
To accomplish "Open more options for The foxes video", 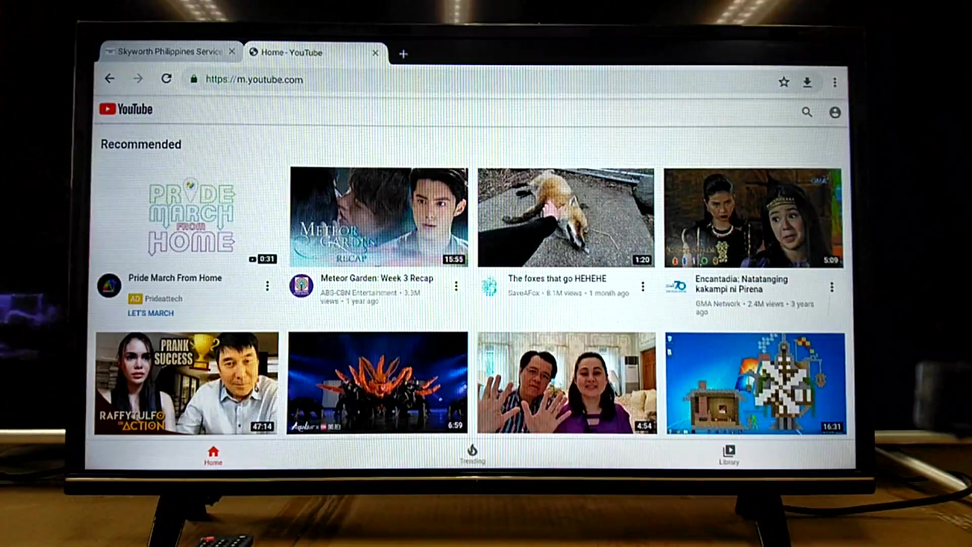I will (x=643, y=287).
